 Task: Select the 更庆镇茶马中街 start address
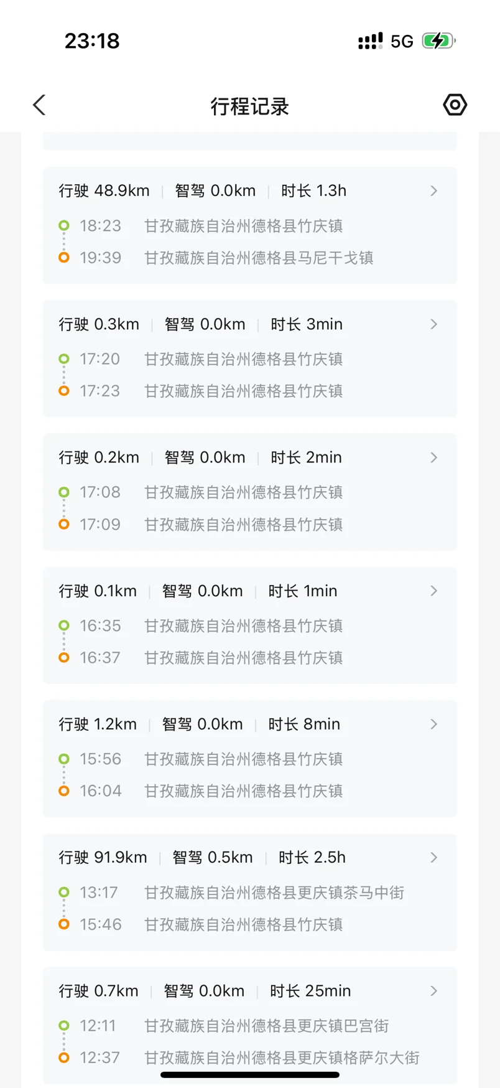[274, 893]
